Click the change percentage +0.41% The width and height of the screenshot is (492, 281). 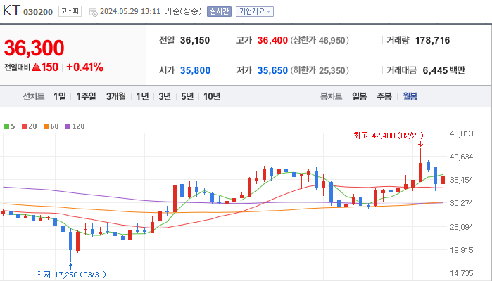coord(84,67)
